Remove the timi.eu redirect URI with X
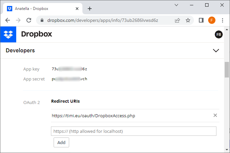The height and width of the screenshot is (153, 230). 215,115
